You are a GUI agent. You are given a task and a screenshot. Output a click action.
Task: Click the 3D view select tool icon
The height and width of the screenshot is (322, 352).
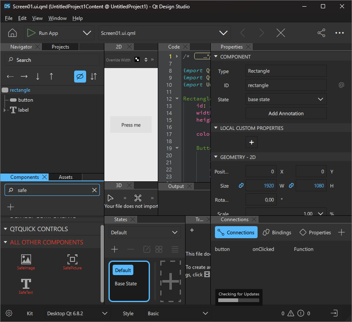click(x=111, y=198)
